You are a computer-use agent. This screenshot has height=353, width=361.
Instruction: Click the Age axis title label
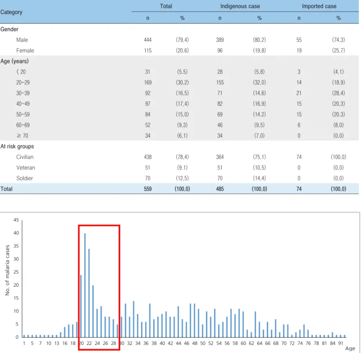(350, 349)
